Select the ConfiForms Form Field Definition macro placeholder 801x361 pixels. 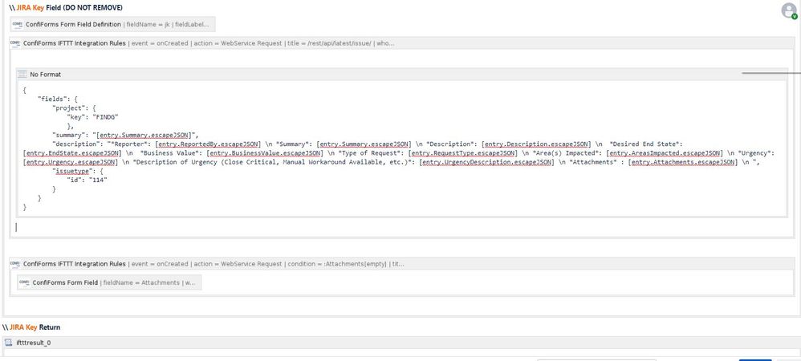[x=113, y=24]
